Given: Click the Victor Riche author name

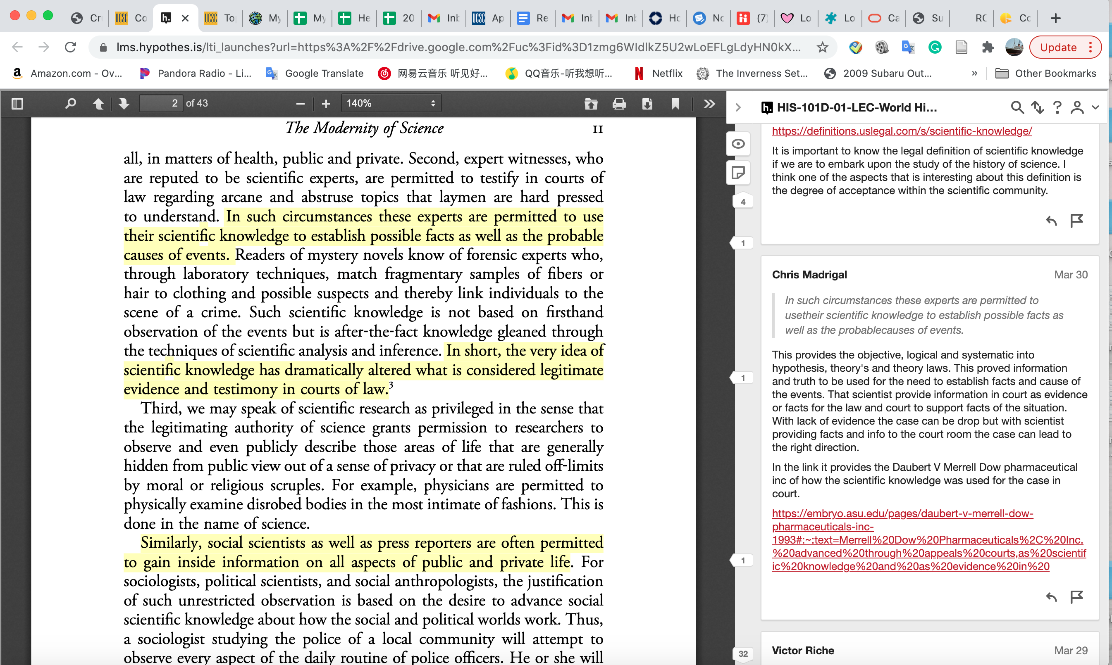Looking at the screenshot, I should coord(803,651).
